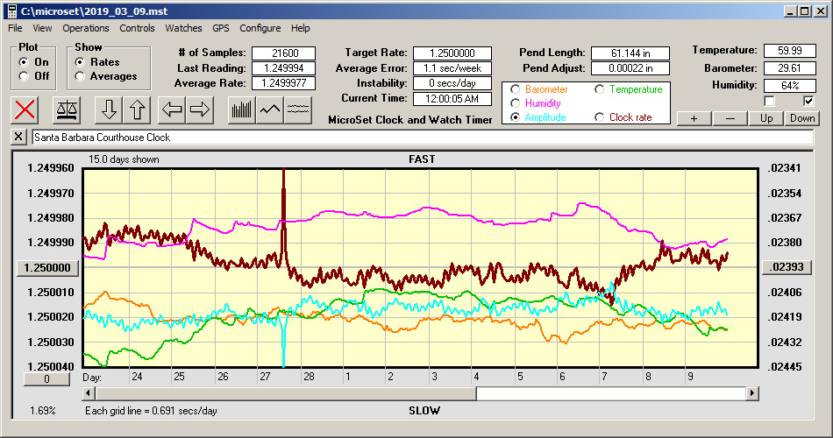Click the Humidity value field
The width and height of the screenshot is (833, 438).
coord(789,86)
